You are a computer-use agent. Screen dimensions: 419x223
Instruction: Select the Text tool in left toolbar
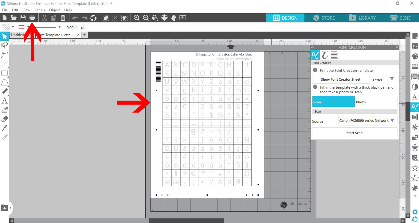5,101
